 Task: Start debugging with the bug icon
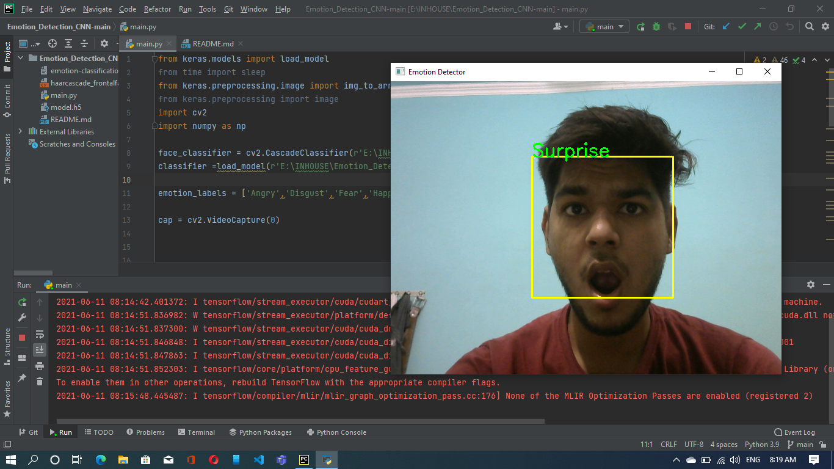coord(658,26)
